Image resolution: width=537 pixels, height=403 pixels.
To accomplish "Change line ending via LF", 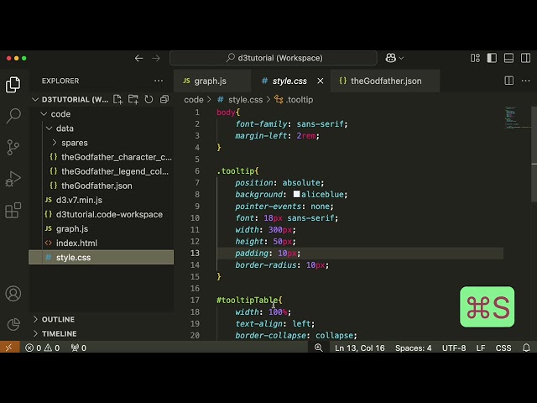I will 481,348.
